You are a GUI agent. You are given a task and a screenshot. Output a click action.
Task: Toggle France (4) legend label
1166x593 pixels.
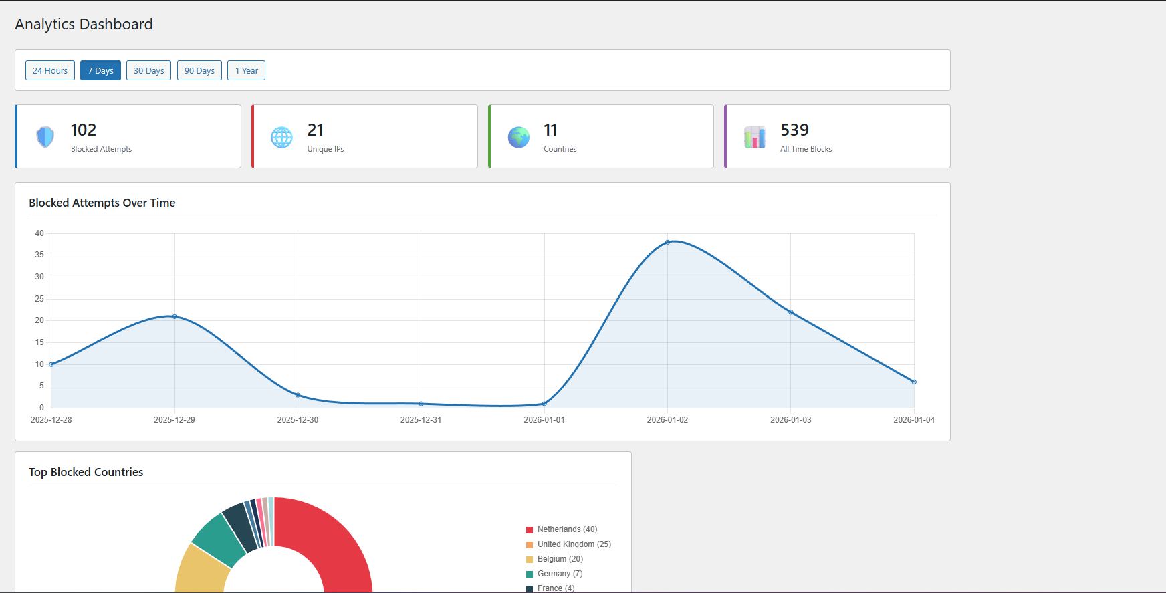(x=556, y=588)
